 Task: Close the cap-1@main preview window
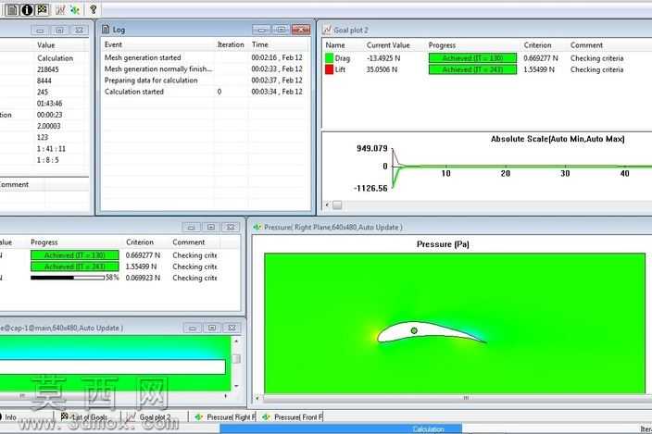click(232, 329)
